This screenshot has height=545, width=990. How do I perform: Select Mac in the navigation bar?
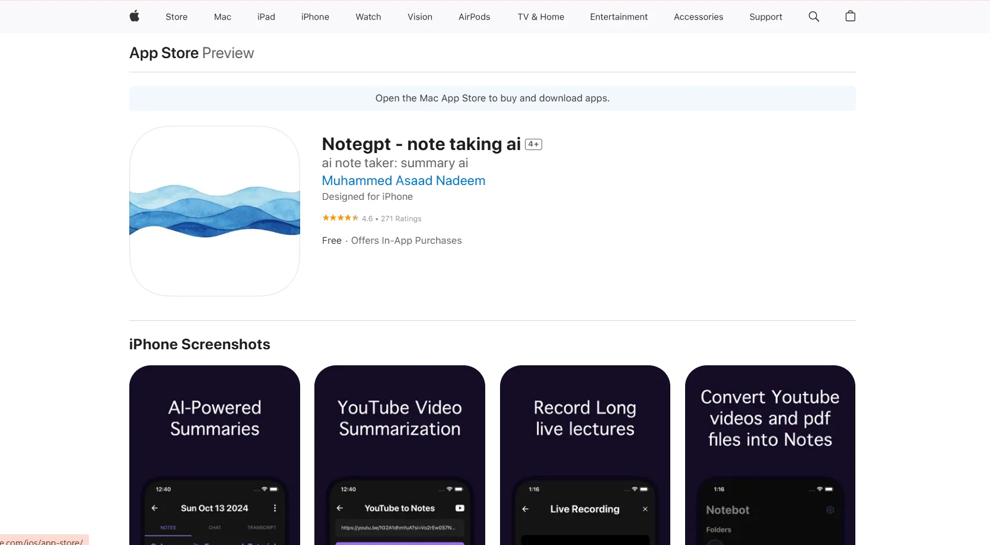[222, 17]
